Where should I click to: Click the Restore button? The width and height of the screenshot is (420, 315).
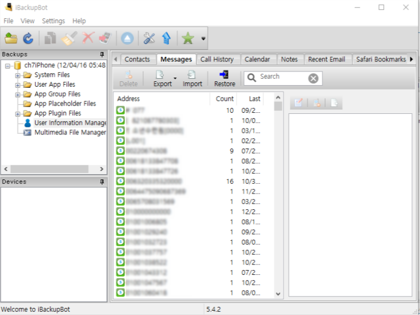pyautogui.click(x=225, y=79)
